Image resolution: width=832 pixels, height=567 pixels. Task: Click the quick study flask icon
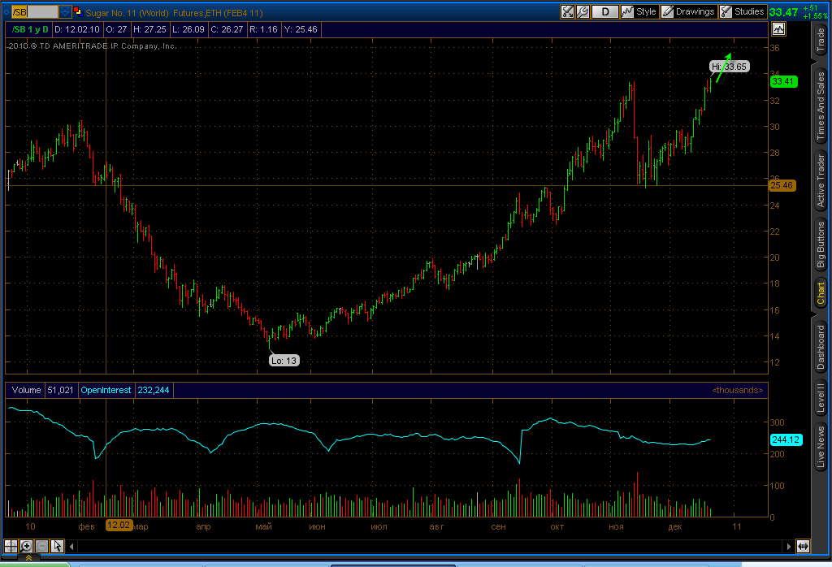[x=567, y=11]
